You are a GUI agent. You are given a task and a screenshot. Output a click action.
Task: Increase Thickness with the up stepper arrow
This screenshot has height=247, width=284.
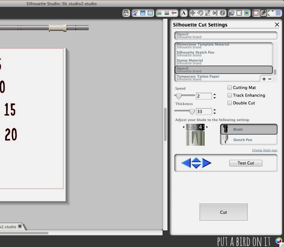click(x=215, y=110)
